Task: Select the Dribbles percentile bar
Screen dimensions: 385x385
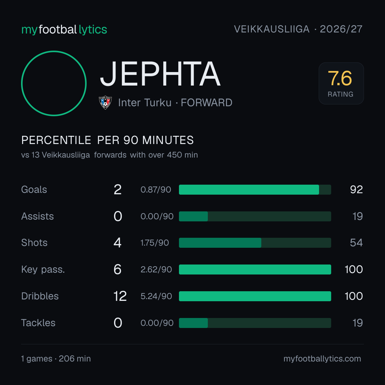Action: [255, 296]
